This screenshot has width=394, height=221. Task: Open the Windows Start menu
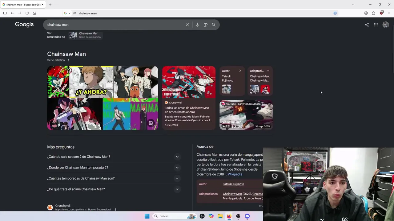[x=147, y=216]
